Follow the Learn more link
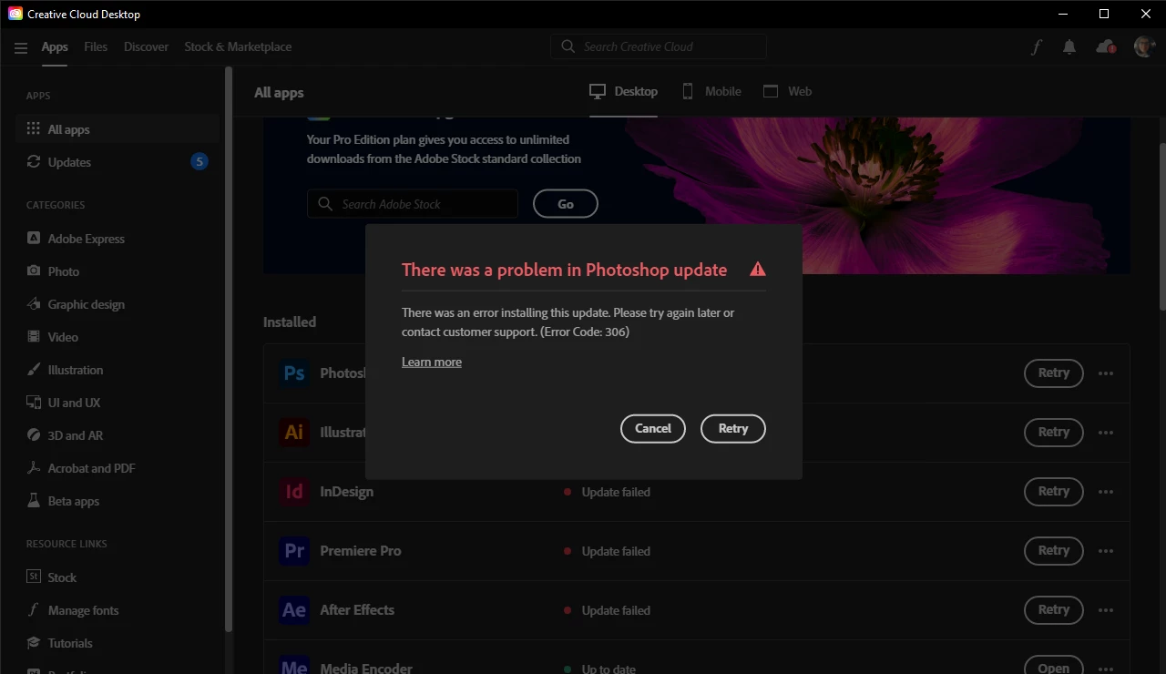 432,363
